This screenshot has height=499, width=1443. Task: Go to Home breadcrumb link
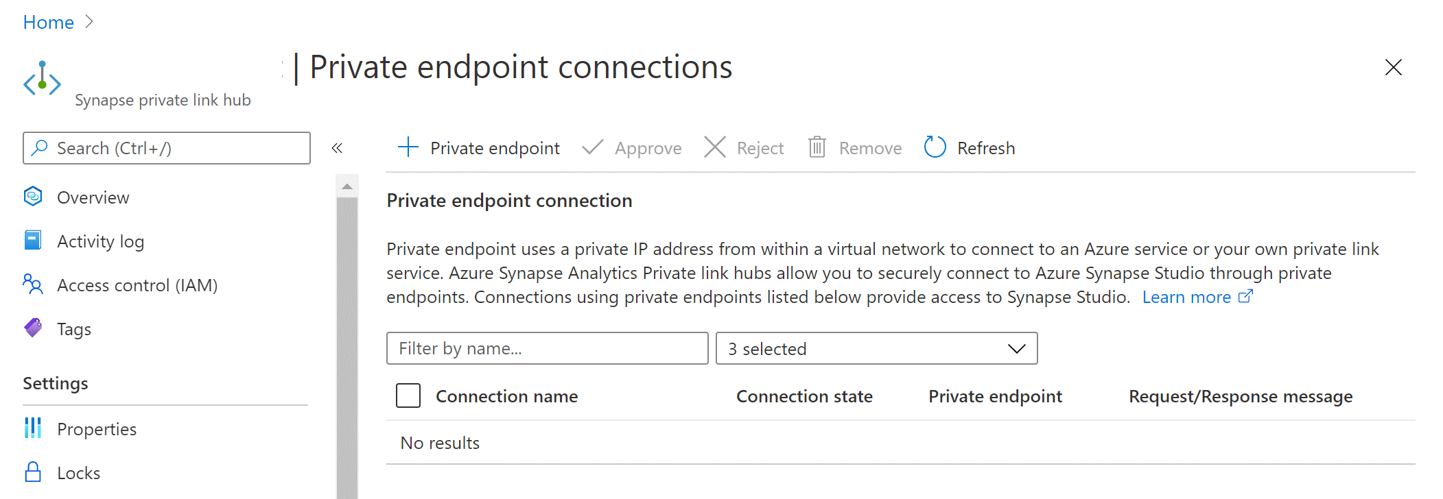[x=48, y=22]
